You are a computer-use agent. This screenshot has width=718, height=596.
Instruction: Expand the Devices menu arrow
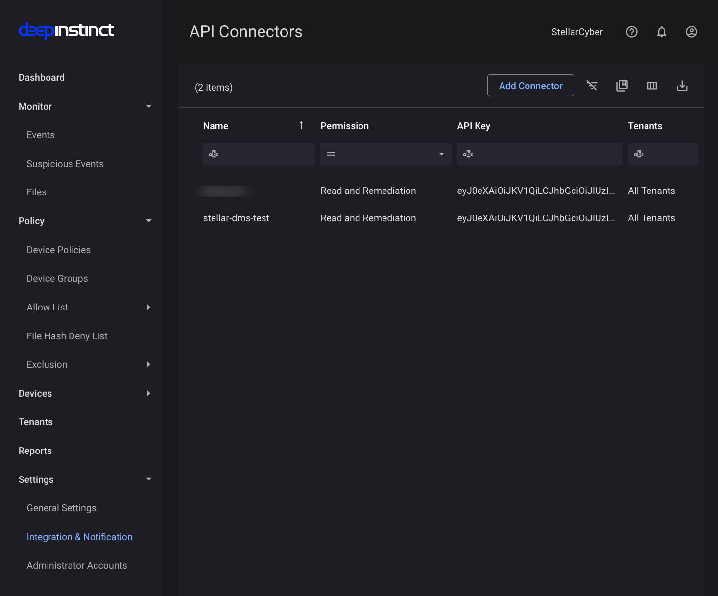coord(149,393)
